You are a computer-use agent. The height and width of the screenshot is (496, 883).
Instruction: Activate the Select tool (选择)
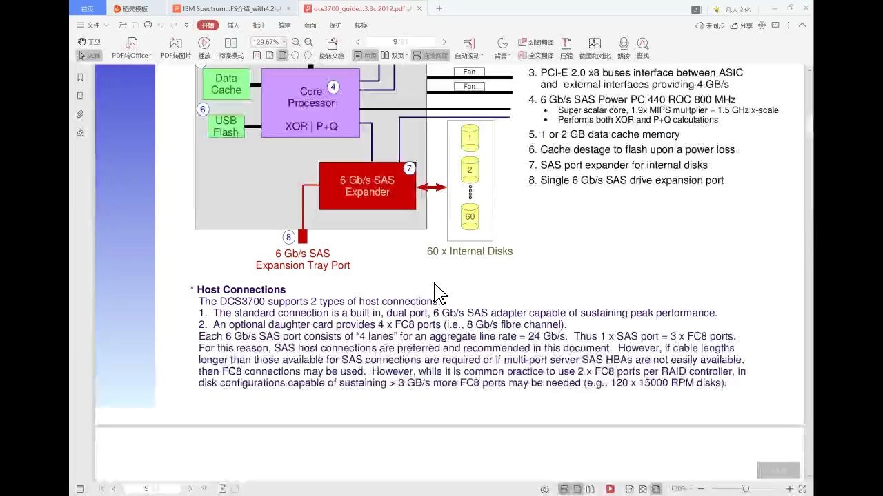coord(89,55)
